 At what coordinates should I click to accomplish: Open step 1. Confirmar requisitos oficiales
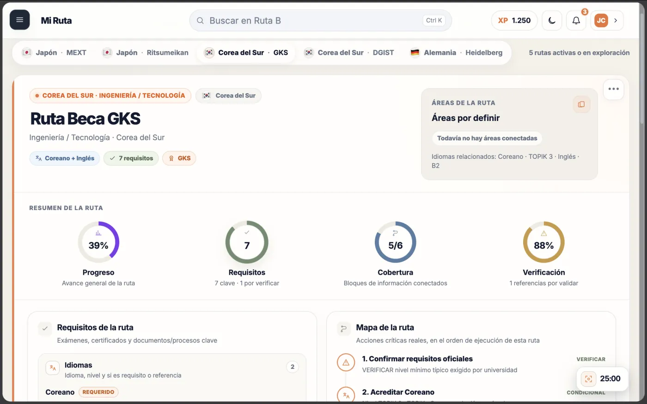(417, 359)
